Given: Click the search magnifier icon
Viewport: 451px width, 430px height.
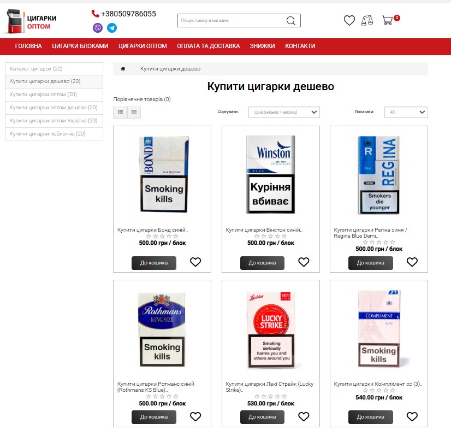Looking at the screenshot, I should pyautogui.click(x=291, y=21).
